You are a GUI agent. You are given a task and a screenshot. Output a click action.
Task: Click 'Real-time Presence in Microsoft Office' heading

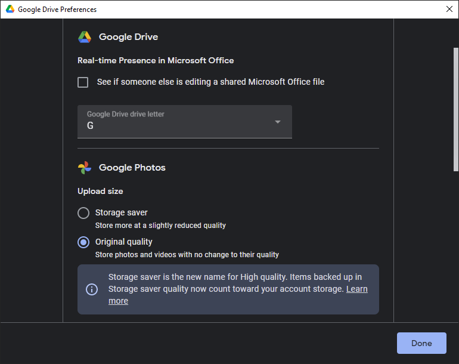[156, 60]
